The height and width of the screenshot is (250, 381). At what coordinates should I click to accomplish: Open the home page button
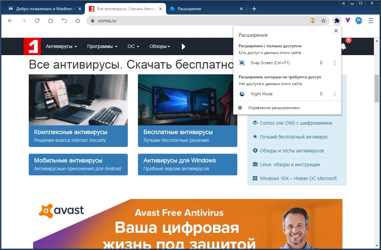[51, 21]
